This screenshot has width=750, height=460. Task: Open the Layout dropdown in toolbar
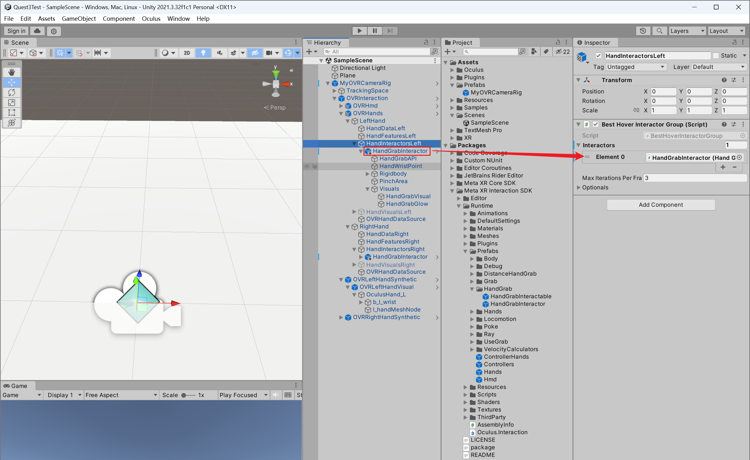726,31
